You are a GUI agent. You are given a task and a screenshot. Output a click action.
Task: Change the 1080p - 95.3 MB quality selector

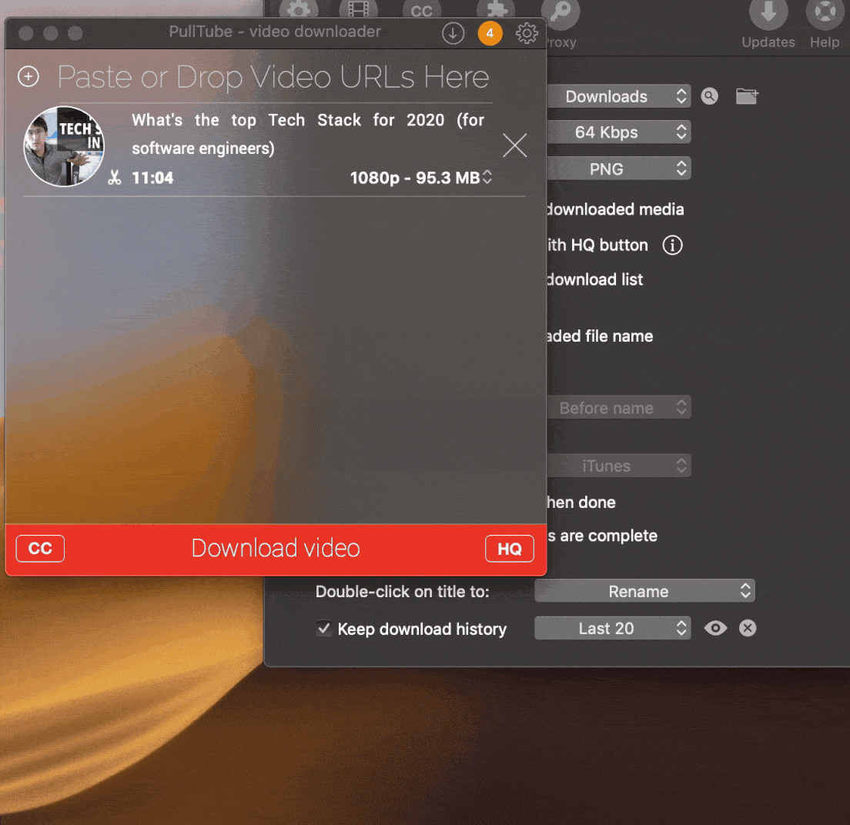pyautogui.click(x=421, y=178)
